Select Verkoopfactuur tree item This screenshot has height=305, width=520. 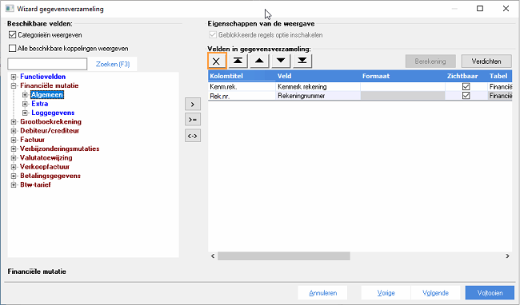point(45,167)
